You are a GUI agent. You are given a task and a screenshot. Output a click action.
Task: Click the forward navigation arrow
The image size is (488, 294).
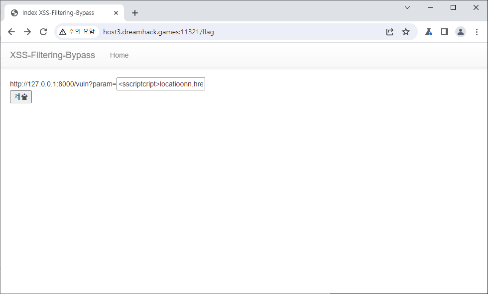(x=27, y=32)
